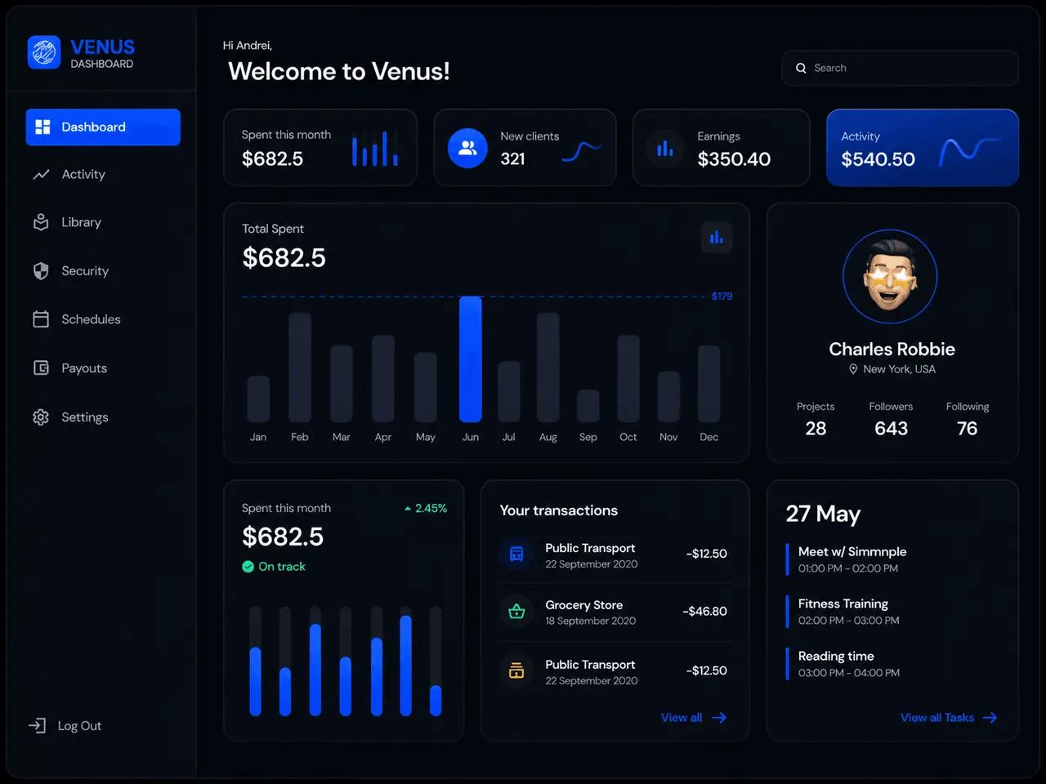Click the Followers count 643
The image size is (1046, 784).
coord(891,429)
